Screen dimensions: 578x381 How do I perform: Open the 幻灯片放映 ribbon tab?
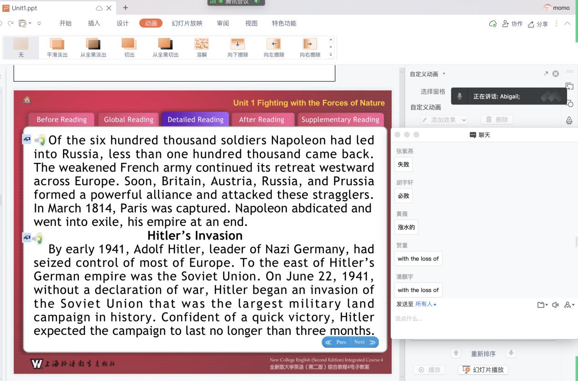187,23
